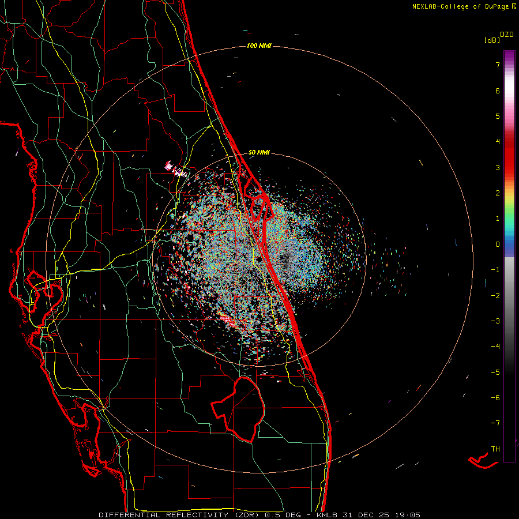Click the -4 value on the color scale
Image resolution: width=519 pixels, height=519 pixels.
coord(495,347)
